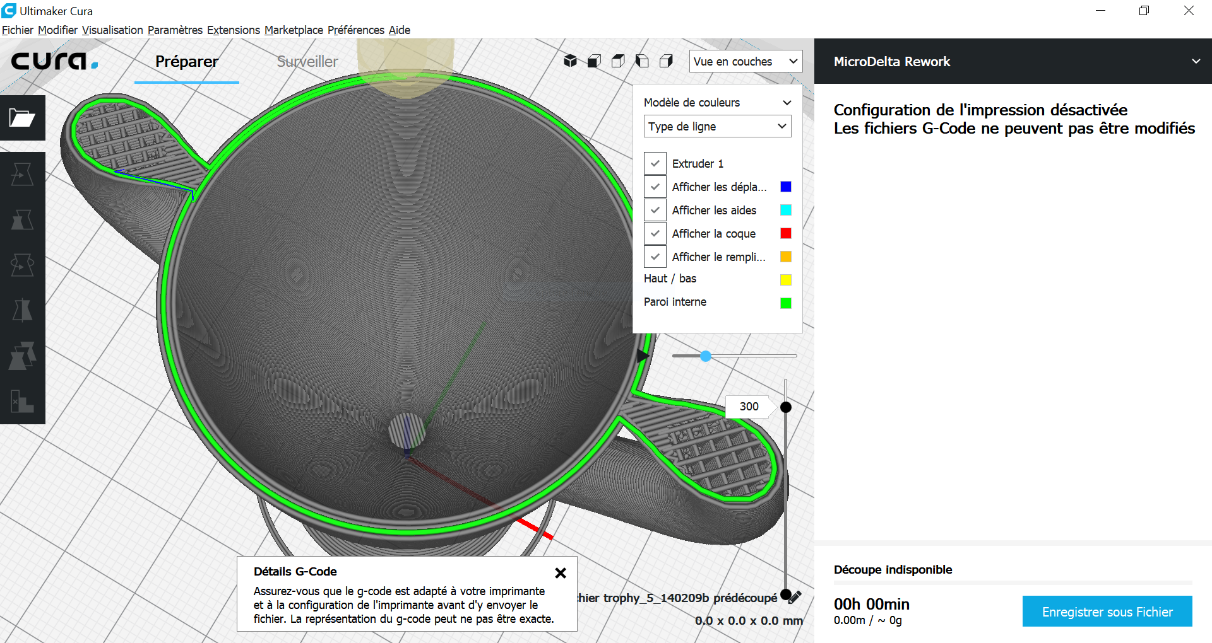
Task: Click the lower layer slider handle
Action: pyautogui.click(x=786, y=594)
